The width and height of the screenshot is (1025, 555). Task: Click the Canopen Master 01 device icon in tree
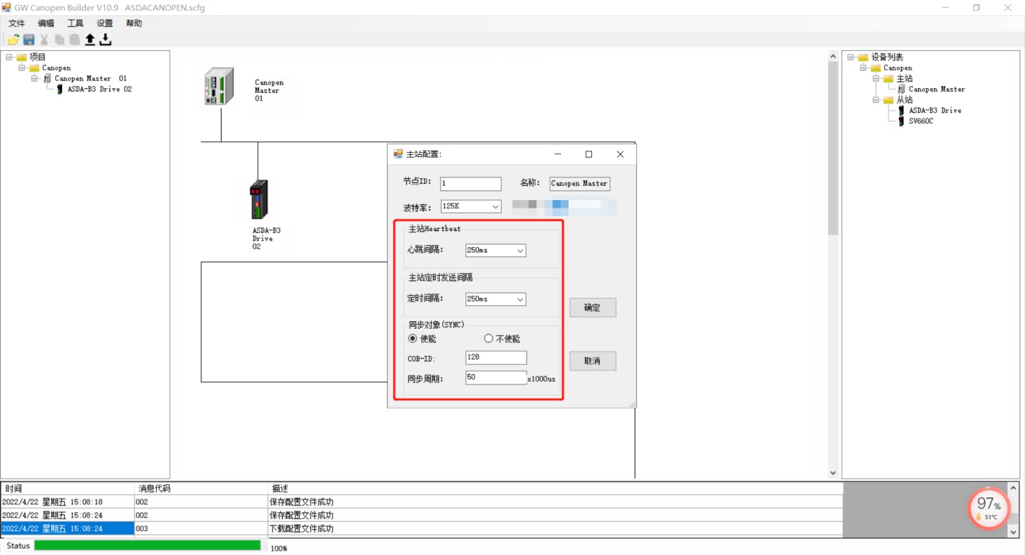(x=47, y=78)
